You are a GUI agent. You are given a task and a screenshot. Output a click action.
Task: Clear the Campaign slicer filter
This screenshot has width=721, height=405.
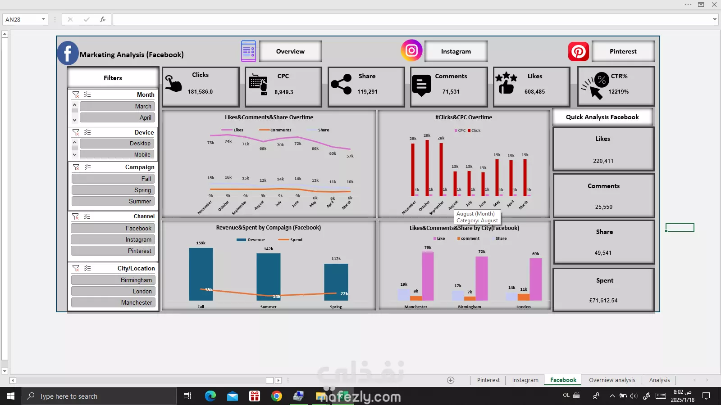pos(76,167)
